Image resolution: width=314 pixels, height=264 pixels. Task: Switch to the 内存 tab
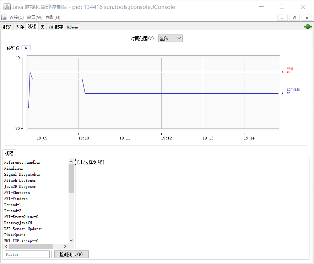pos(20,27)
